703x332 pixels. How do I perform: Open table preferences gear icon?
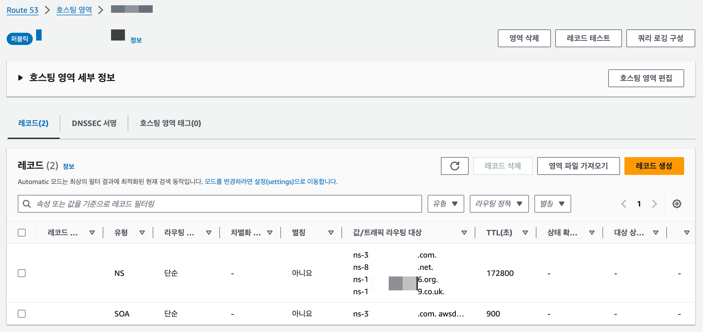677,204
